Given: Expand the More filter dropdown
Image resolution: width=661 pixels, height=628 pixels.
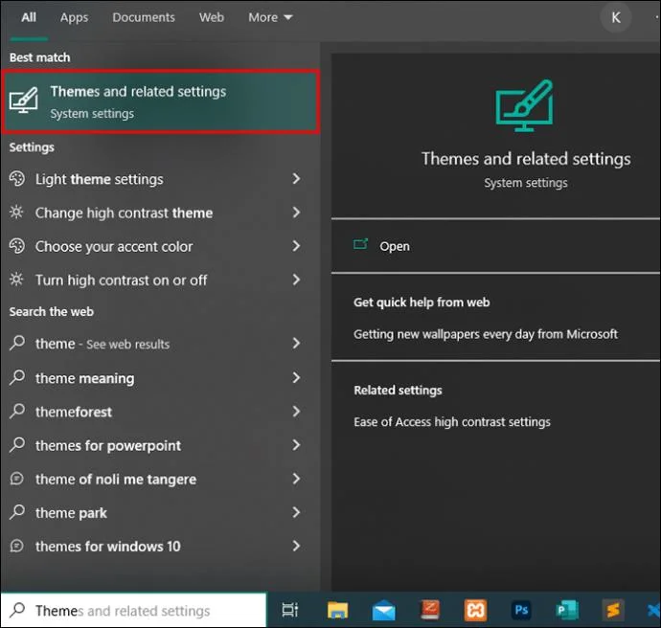Looking at the screenshot, I should pos(270,17).
